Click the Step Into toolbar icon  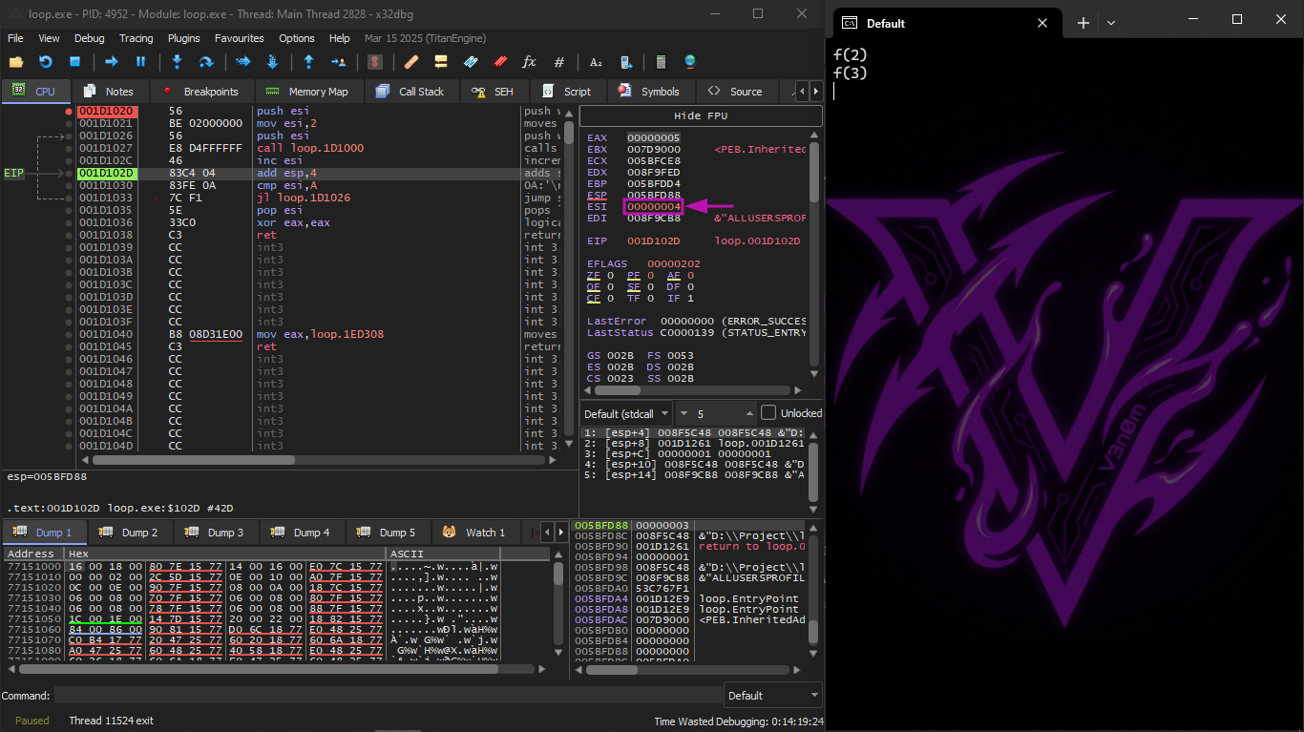coord(177,62)
